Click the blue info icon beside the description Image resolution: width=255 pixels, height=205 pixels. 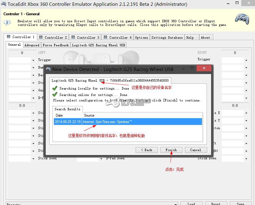click(7, 23)
